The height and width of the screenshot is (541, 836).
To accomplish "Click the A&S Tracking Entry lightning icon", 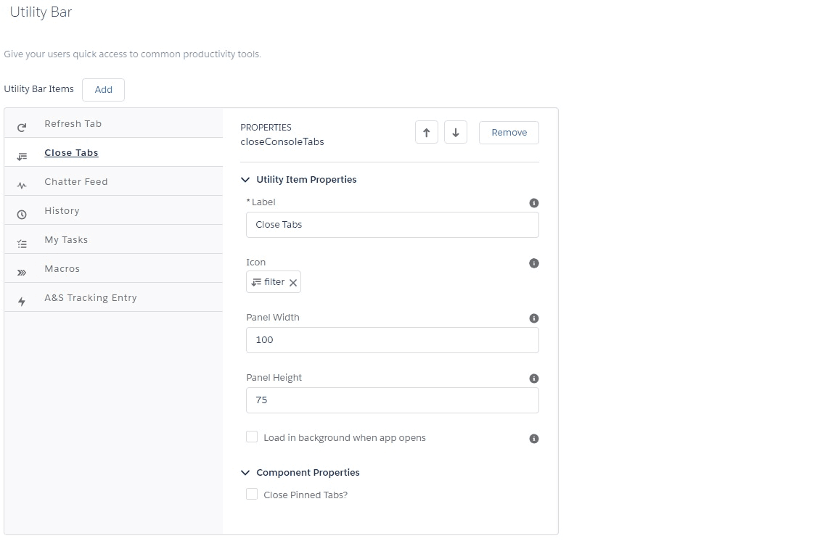I will pyautogui.click(x=22, y=302).
